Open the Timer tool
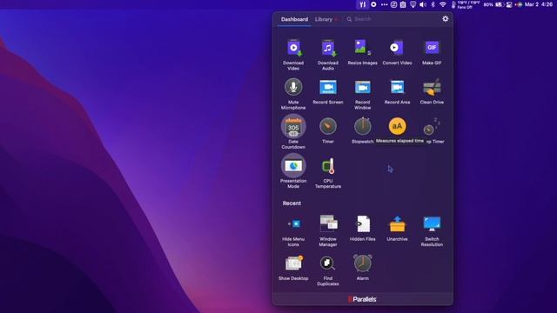This screenshot has width=557, height=313. (328, 130)
